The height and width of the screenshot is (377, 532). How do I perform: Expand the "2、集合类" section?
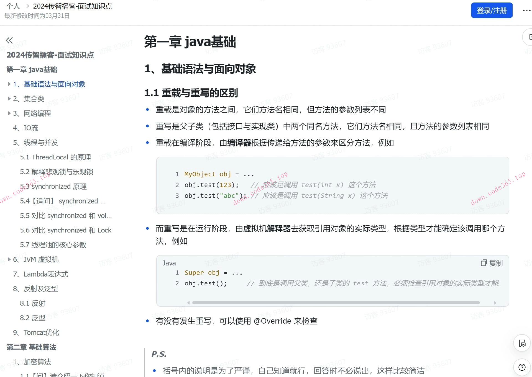point(9,99)
